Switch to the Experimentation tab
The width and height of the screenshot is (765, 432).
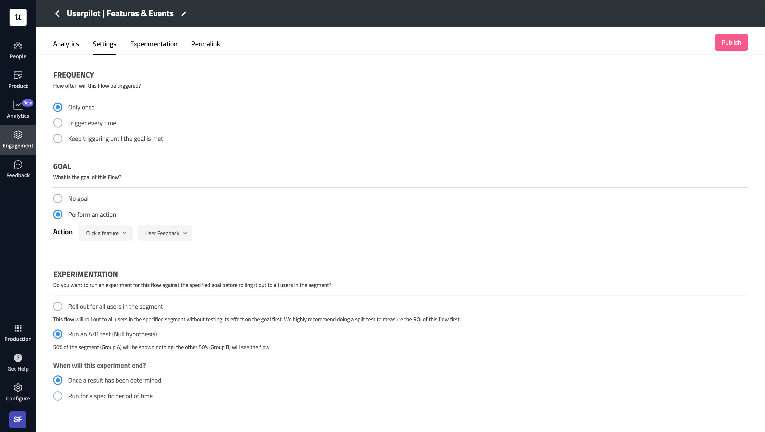[154, 44]
